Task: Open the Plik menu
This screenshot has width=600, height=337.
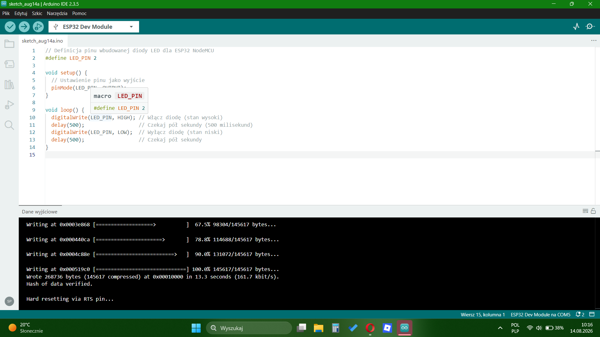Action: tap(6, 13)
